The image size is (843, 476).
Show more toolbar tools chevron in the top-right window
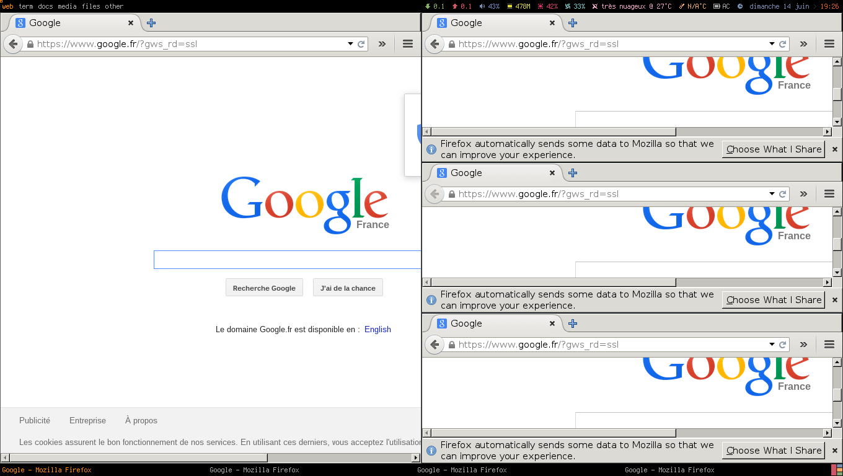click(803, 44)
